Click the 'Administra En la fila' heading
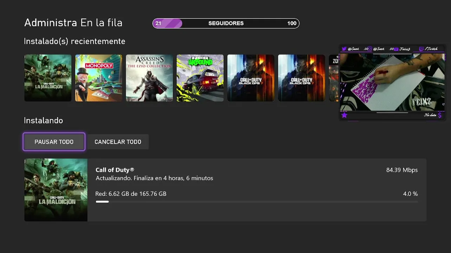Screen dimensions: 451x253 click(73, 23)
